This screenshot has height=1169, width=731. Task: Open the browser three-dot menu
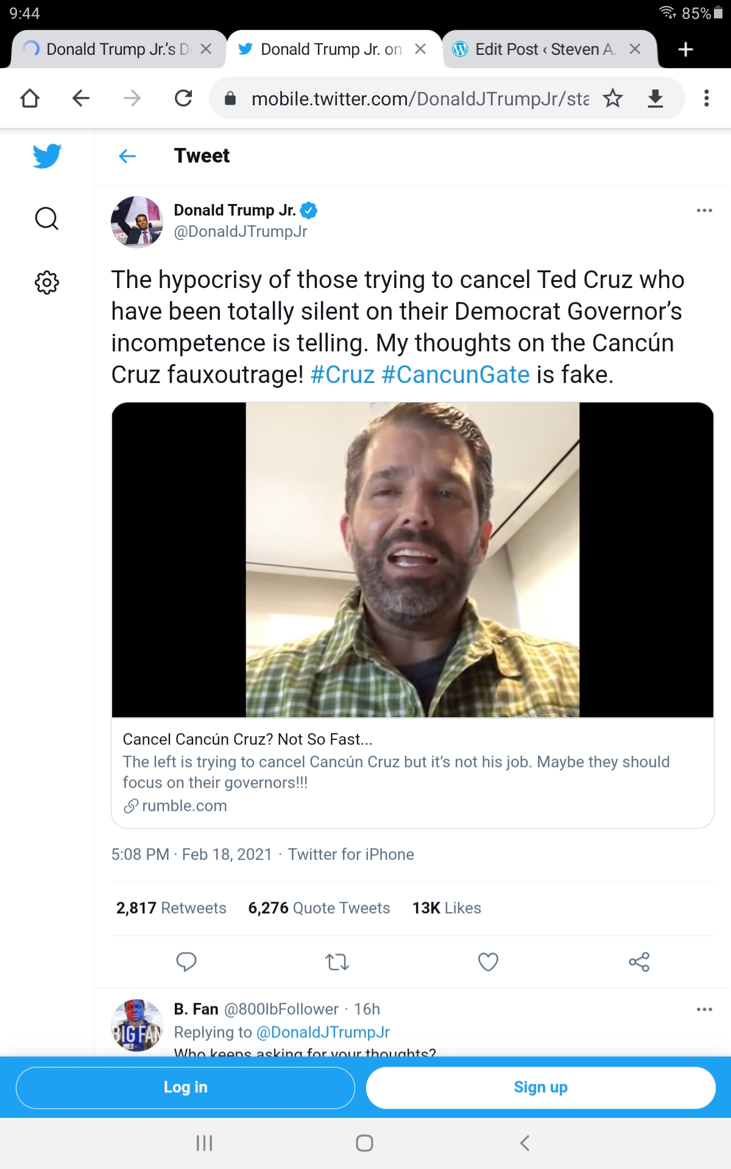(x=707, y=98)
